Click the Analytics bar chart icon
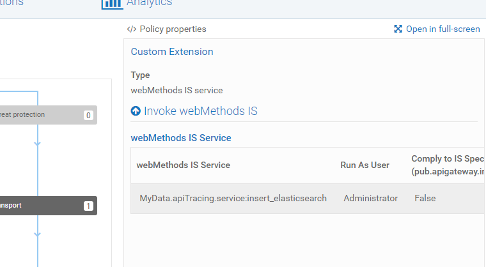The image size is (486, 267). tap(112, 3)
